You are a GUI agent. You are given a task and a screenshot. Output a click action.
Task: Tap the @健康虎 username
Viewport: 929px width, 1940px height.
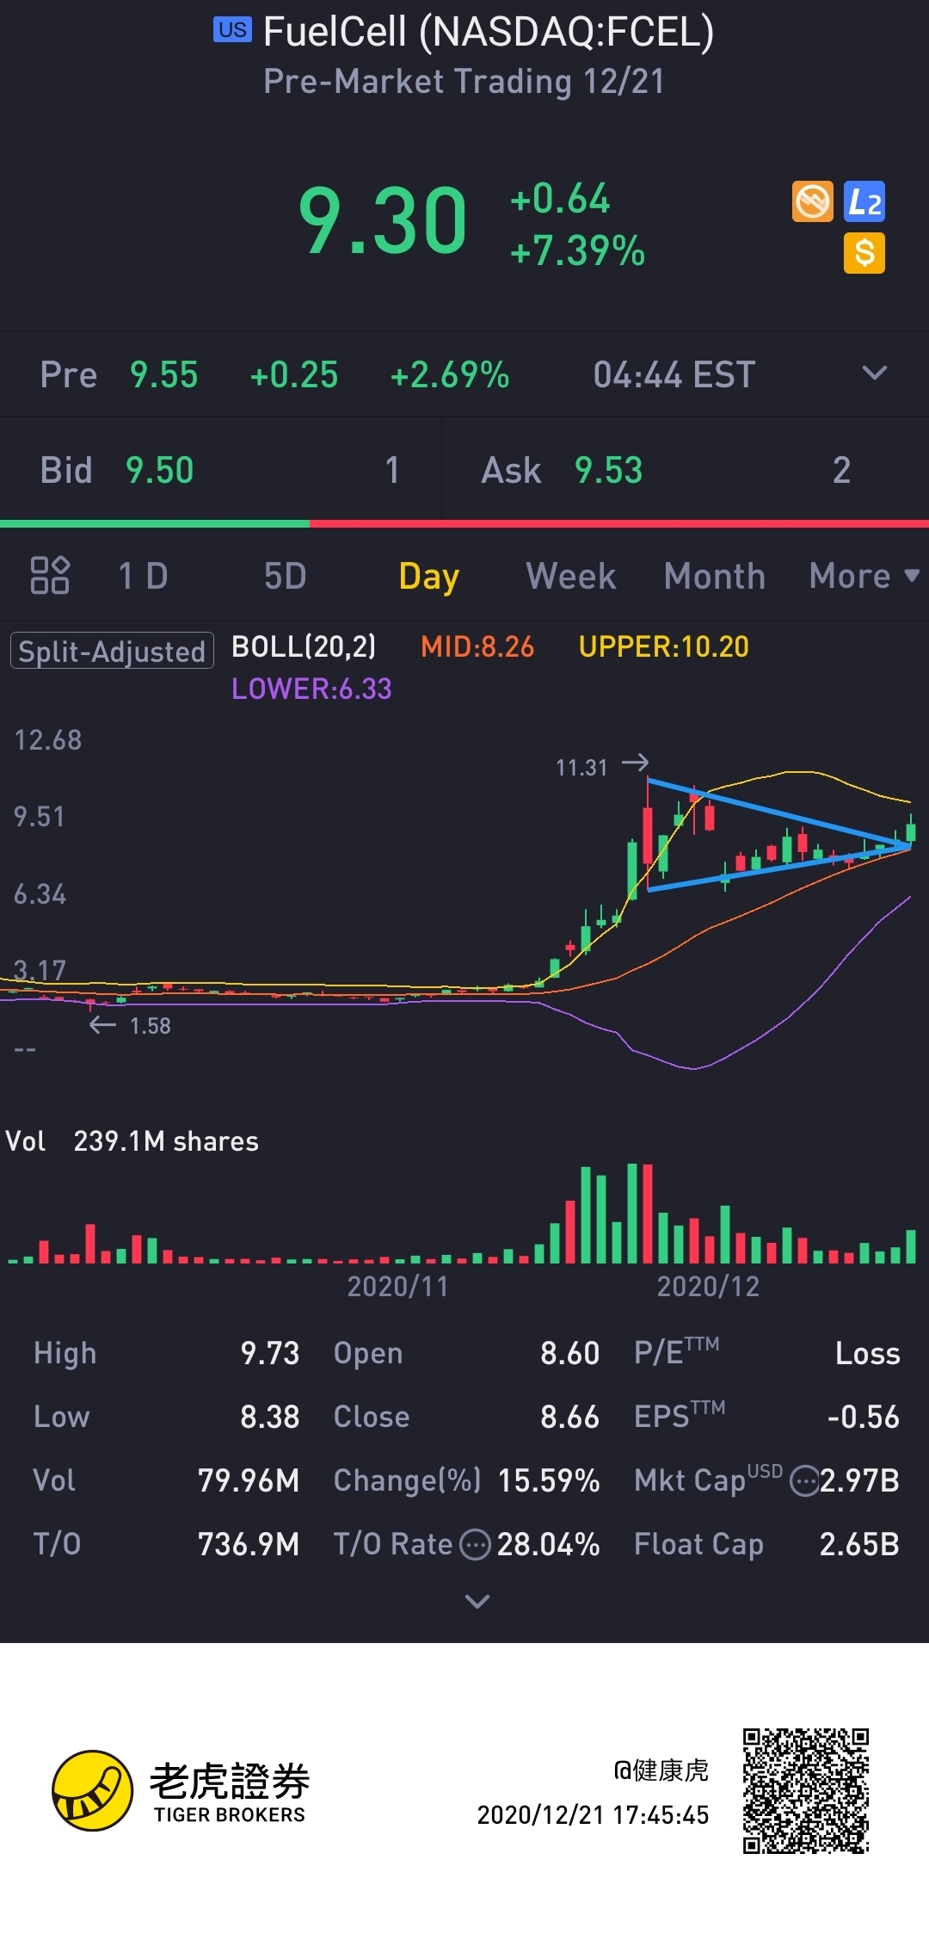click(661, 1770)
